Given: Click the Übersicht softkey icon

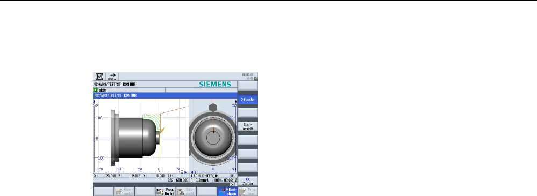Looking at the screenshot, I should tap(118, 192).
